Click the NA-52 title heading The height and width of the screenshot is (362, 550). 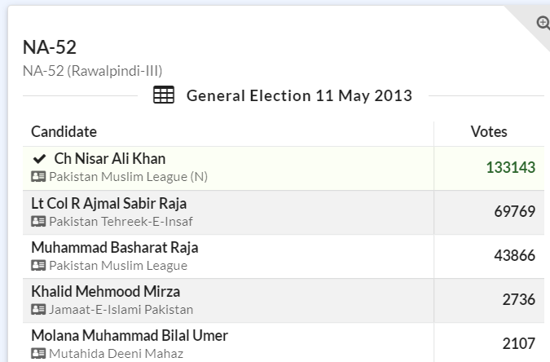[x=50, y=47]
